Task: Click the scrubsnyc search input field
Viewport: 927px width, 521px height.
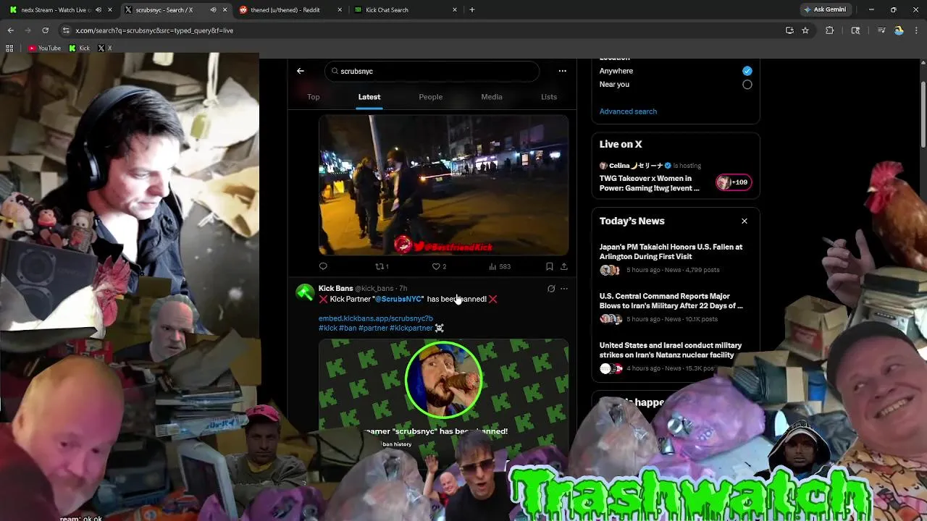Action: pos(432,71)
